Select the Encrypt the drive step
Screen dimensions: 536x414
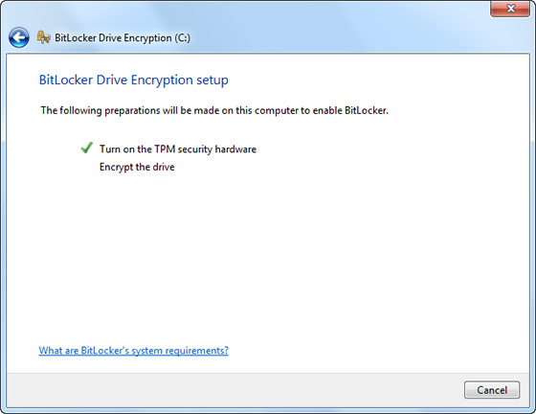[137, 167]
